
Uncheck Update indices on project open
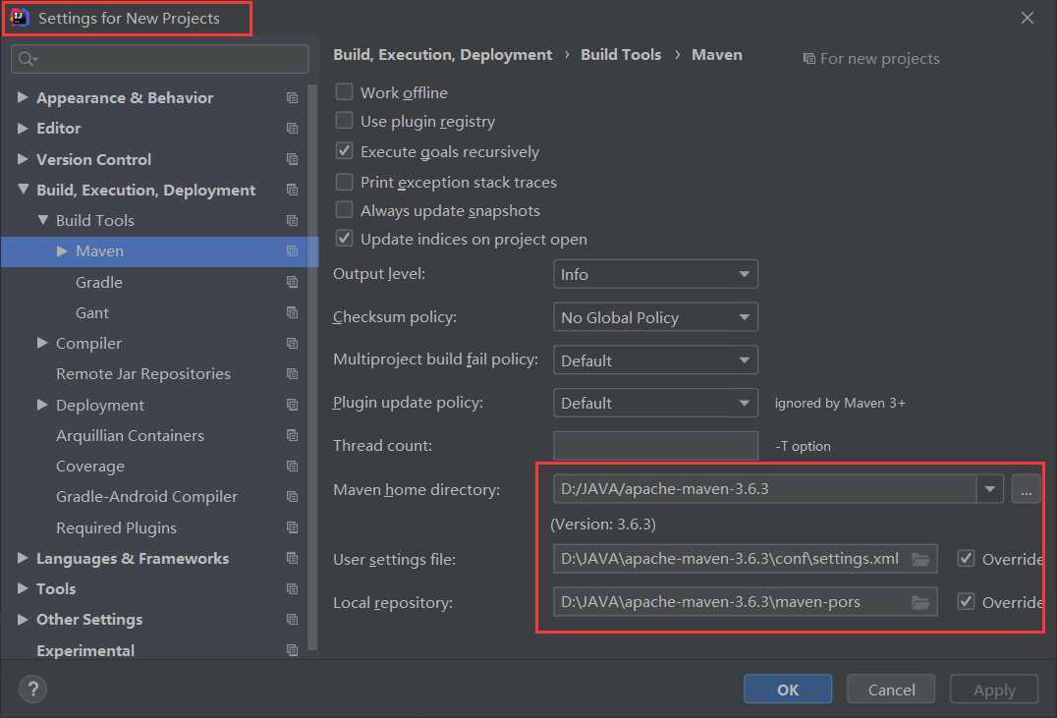pos(344,239)
